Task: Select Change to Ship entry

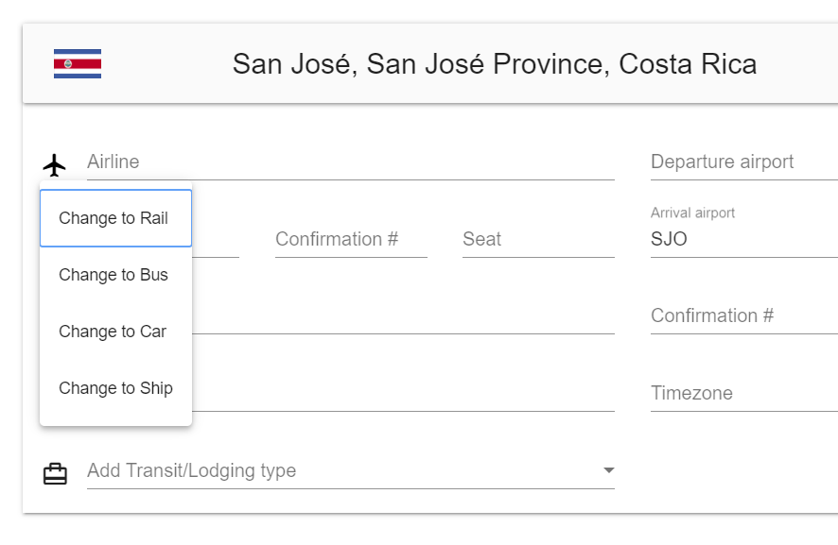Action: (116, 388)
